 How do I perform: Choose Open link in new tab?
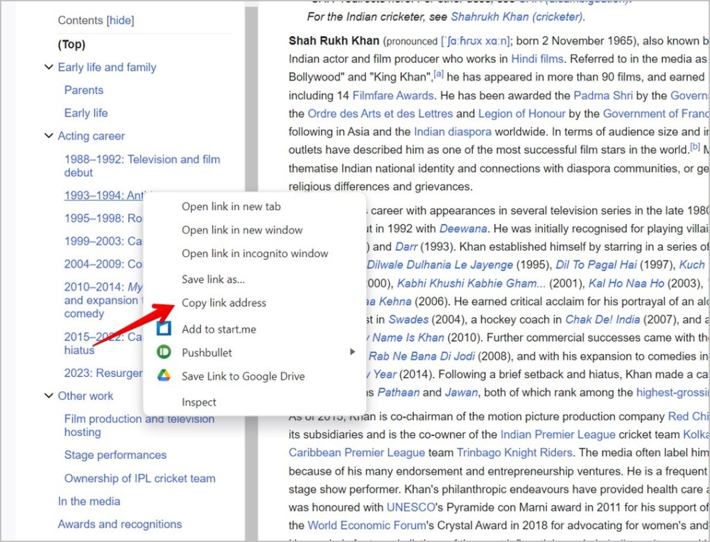pos(231,207)
